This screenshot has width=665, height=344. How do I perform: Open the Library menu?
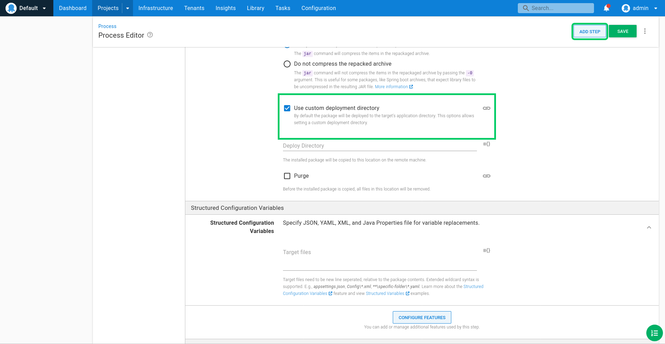pos(256,8)
